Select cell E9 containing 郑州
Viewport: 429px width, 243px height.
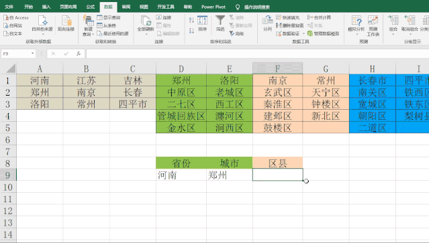230,175
